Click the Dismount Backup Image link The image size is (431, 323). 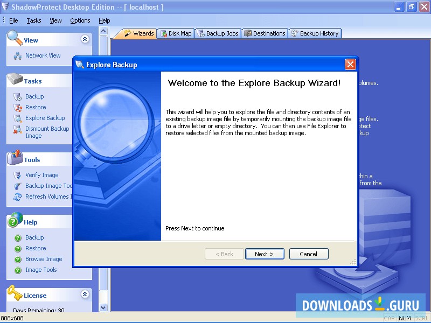pyautogui.click(x=47, y=132)
